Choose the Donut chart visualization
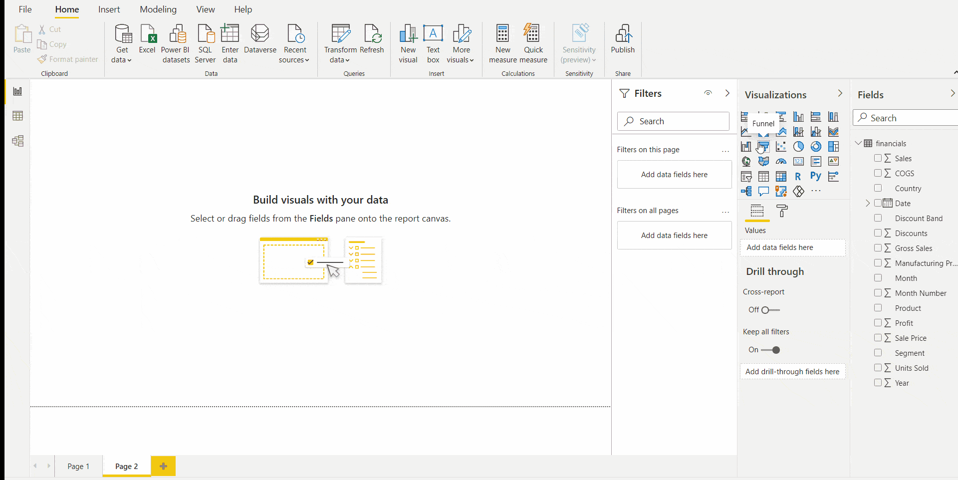 pyautogui.click(x=816, y=147)
